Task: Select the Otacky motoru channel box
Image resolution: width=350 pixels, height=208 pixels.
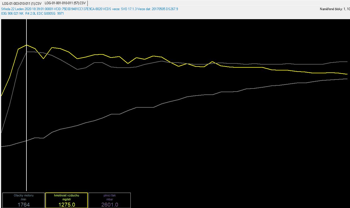Action: pyautogui.click(x=24, y=200)
